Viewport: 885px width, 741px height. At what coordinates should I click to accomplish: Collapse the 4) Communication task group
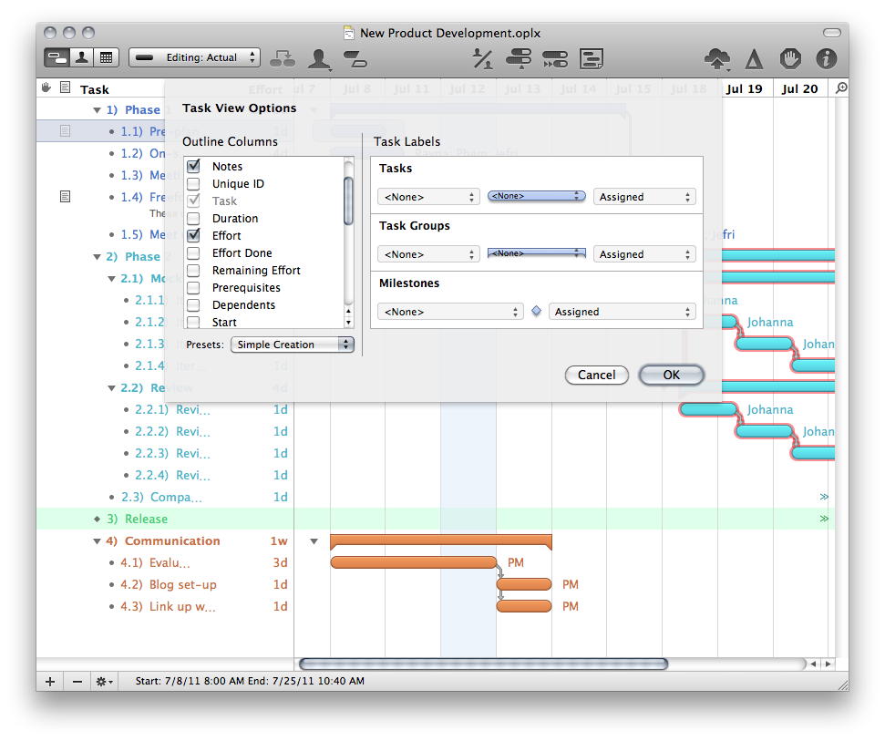98,541
